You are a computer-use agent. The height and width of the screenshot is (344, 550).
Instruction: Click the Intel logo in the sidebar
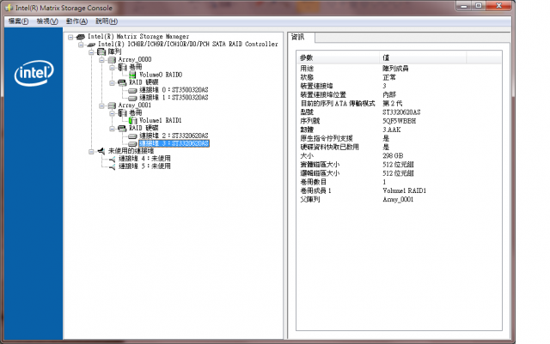[x=34, y=73]
